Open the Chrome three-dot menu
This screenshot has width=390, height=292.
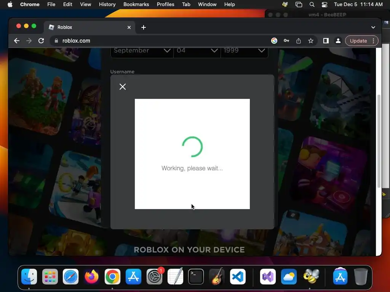[x=373, y=41]
